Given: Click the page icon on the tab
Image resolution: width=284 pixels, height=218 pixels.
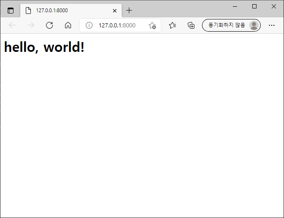Looking at the screenshot, I should click(x=28, y=11).
